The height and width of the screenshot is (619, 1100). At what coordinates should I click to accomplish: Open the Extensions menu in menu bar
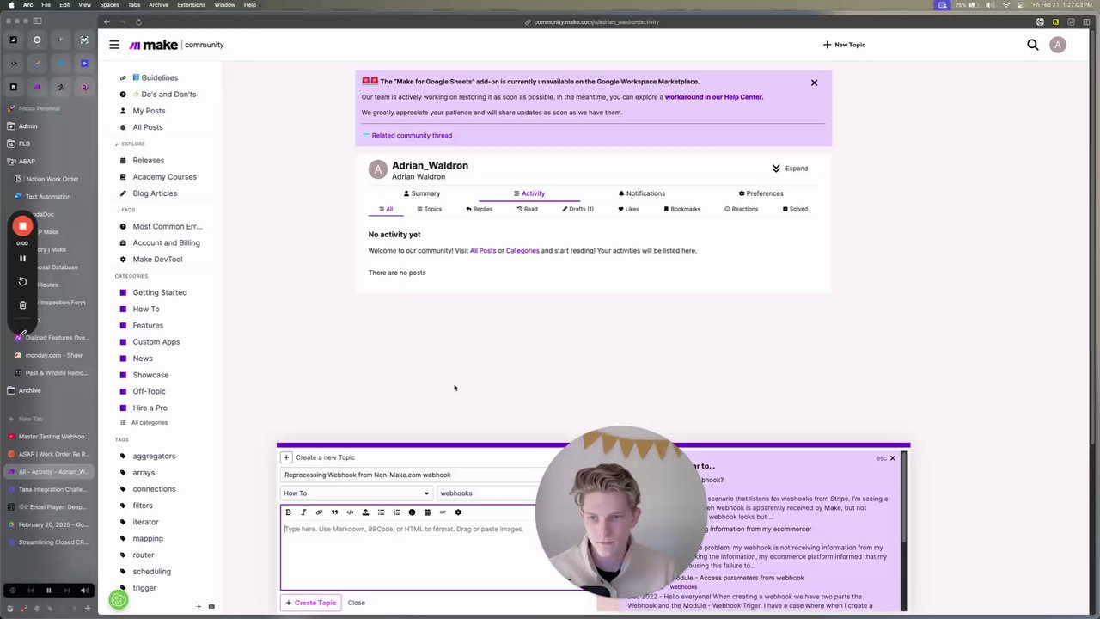pos(191,5)
